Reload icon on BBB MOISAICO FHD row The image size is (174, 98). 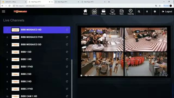67,37
